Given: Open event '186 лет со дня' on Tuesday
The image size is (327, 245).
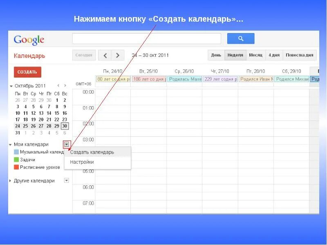Looking at the screenshot, I should coord(149,79).
